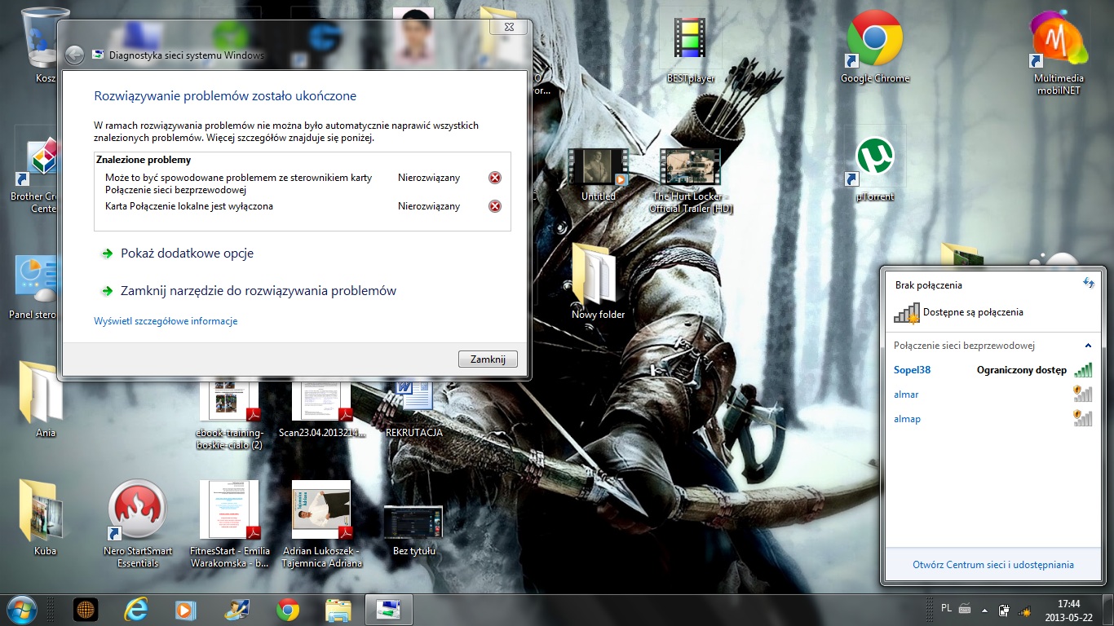Open Panel sterowania desktop shortcut
Image resolution: width=1114 pixels, height=626 pixels.
pyautogui.click(x=33, y=286)
